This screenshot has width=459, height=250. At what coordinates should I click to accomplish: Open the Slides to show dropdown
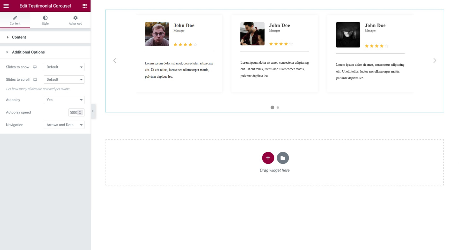coord(64,67)
